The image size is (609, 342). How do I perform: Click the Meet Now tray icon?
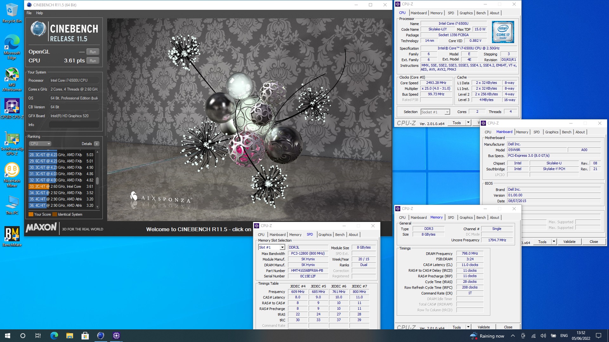(x=523, y=336)
